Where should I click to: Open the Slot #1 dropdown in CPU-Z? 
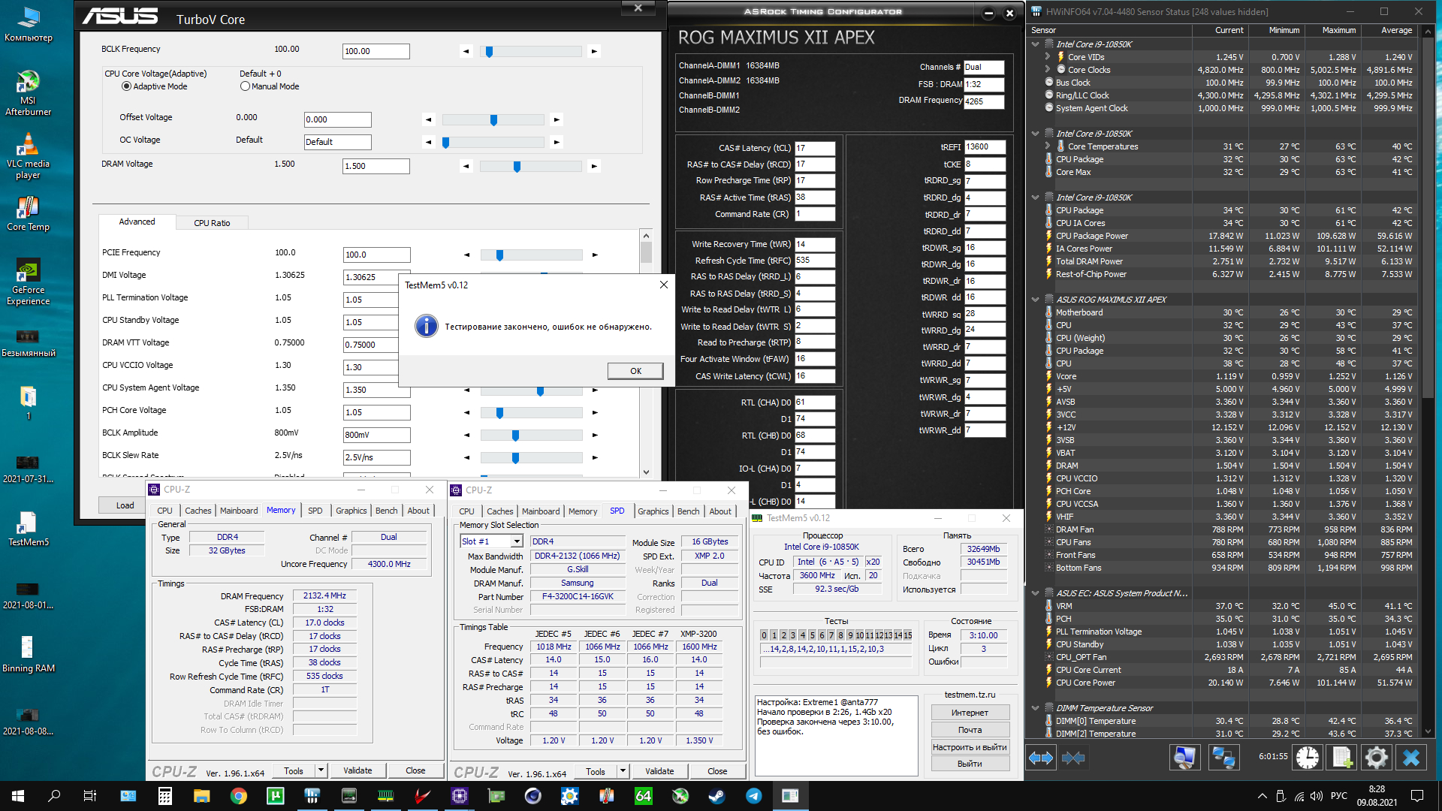click(517, 541)
